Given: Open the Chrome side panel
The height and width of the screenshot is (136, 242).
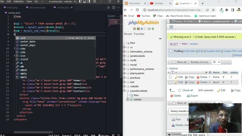Looking at the screenshot, I should pyautogui.click(x=233, y=10).
